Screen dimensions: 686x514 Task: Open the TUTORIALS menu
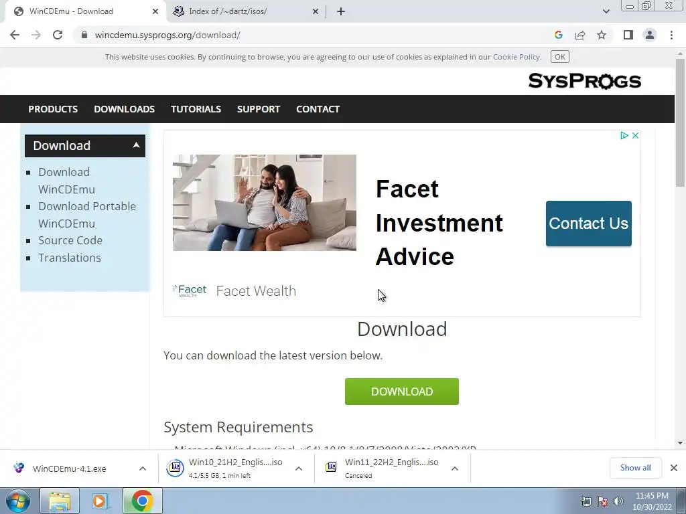(x=196, y=109)
